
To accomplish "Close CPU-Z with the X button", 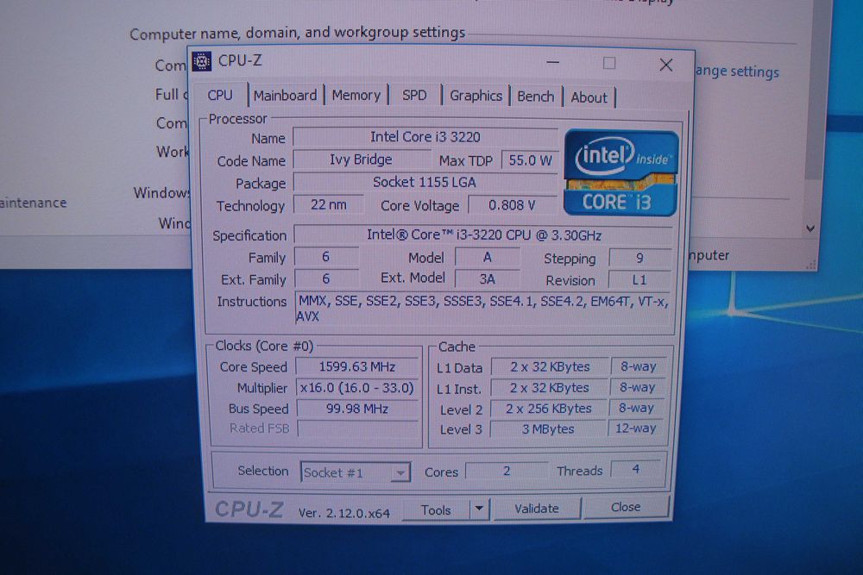I will (x=666, y=65).
